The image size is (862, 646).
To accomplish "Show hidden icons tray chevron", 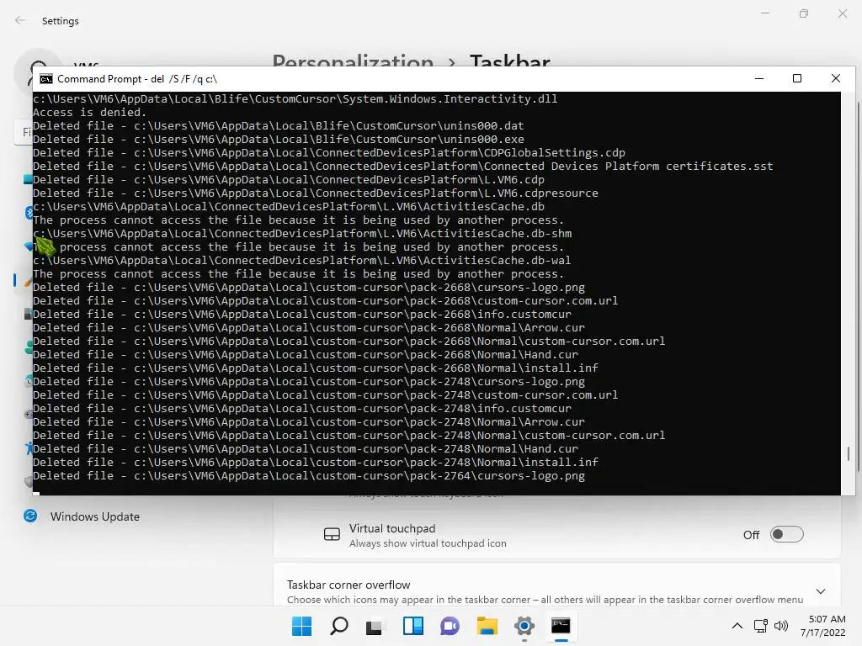I will coord(737,626).
